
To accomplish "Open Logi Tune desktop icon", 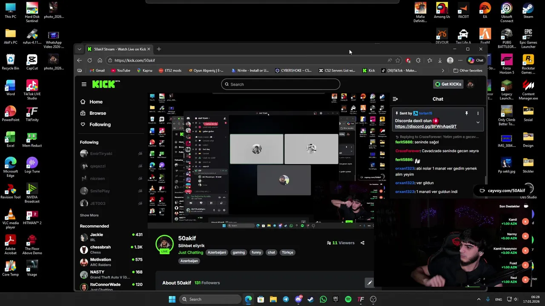I will [32, 165].
